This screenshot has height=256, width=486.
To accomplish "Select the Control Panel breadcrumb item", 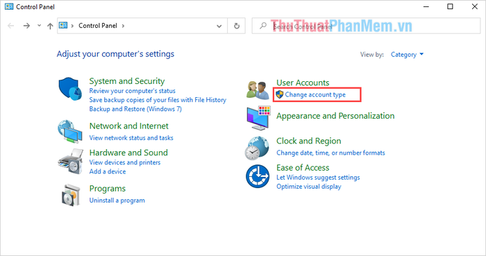I will pos(98,26).
